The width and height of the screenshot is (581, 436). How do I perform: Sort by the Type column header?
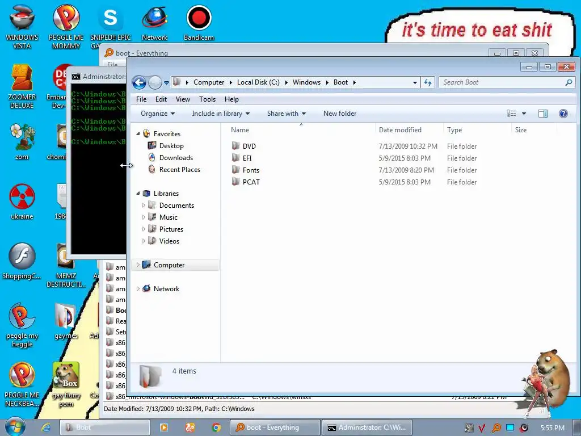click(454, 130)
